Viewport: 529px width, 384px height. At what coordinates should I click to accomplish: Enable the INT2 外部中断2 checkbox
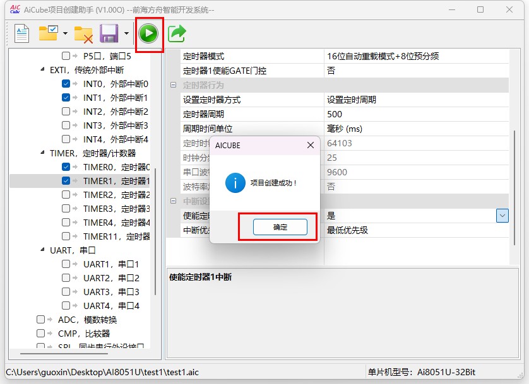click(x=66, y=111)
